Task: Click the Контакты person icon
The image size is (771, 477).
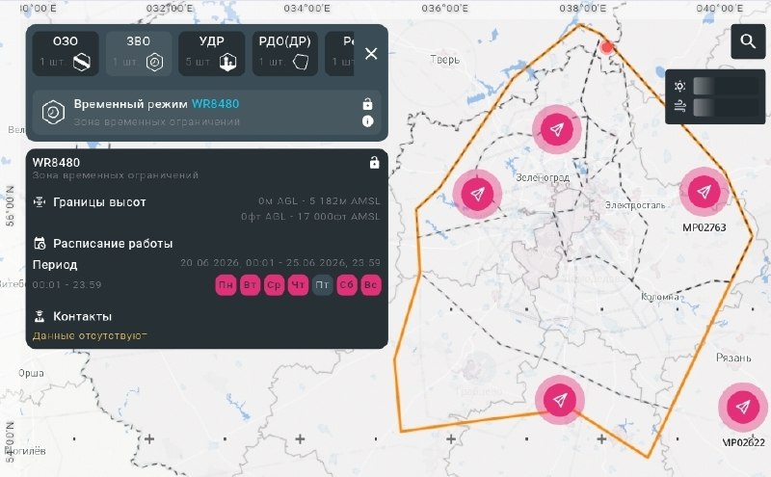Action: (x=40, y=316)
